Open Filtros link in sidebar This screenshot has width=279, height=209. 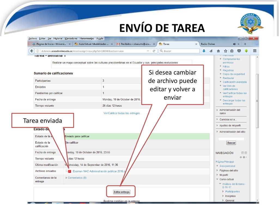coord(226,66)
